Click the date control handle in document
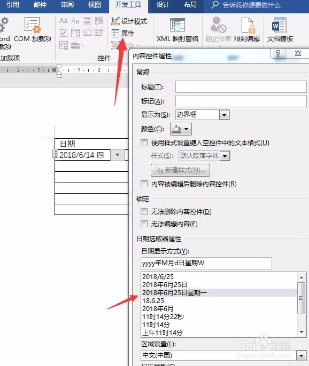The width and height of the screenshot is (309, 366). (55, 154)
